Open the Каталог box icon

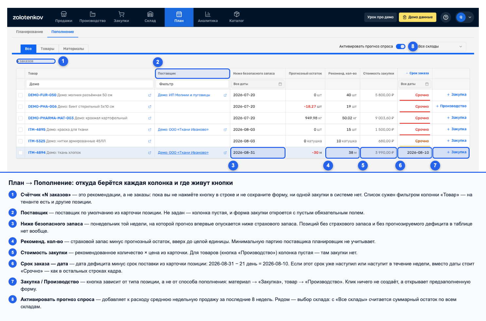point(237,14)
